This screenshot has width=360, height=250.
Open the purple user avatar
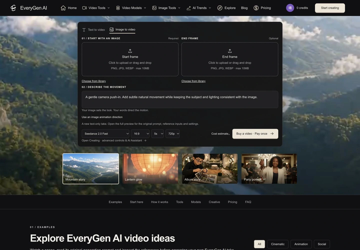pyautogui.click(x=290, y=8)
